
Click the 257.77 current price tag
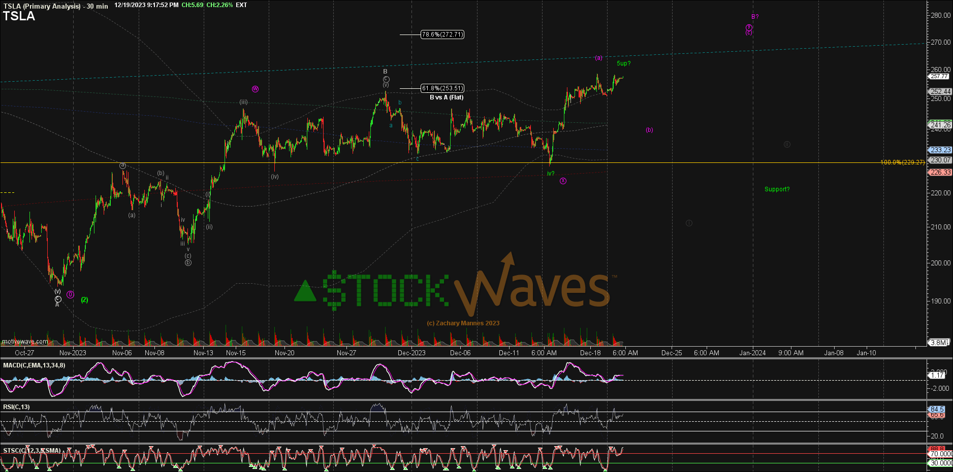(939, 76)
